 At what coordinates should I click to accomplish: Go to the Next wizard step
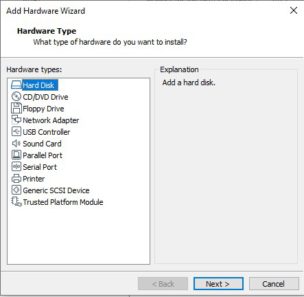218,284
